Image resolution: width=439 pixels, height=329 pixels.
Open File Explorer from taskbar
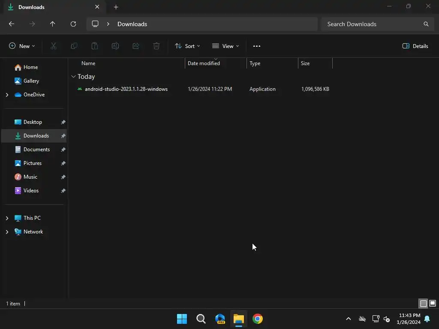pos(239,319)
